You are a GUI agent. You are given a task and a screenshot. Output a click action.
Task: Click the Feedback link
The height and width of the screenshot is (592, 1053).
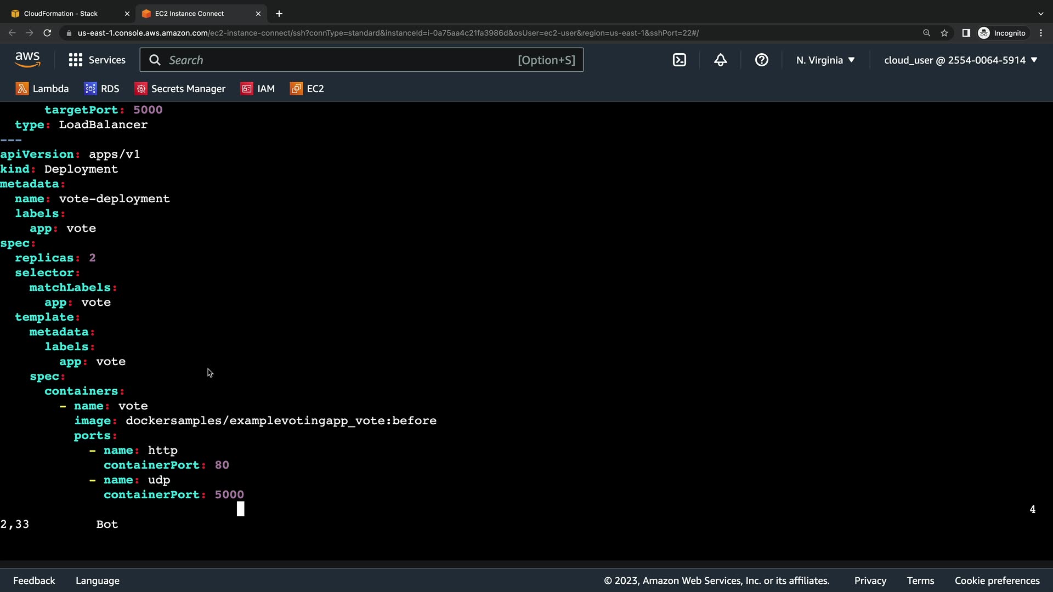[34, 580]
